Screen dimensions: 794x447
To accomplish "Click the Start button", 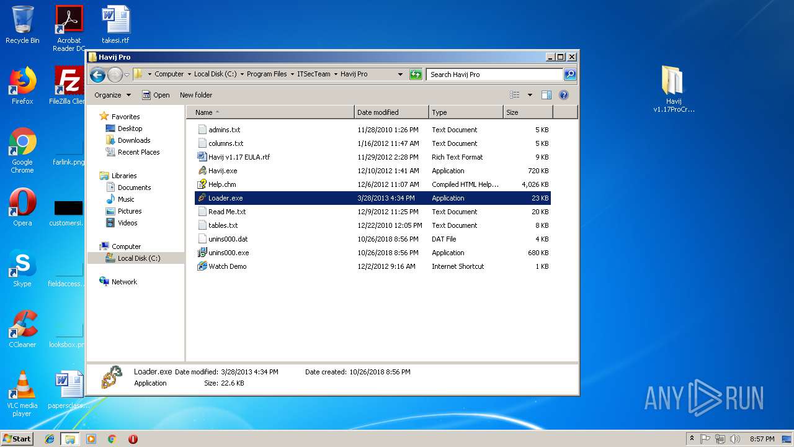I will pos(17,439).
